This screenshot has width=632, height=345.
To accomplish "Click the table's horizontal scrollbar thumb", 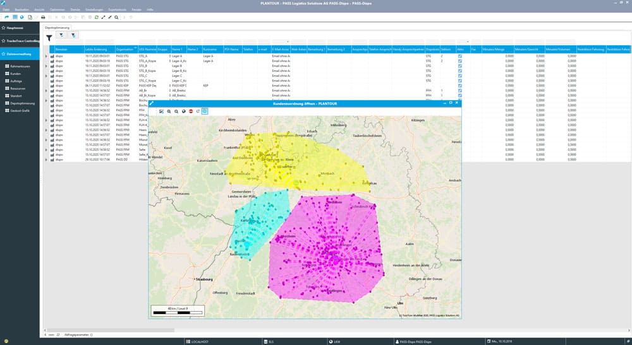I will click(x=111, y=330).
